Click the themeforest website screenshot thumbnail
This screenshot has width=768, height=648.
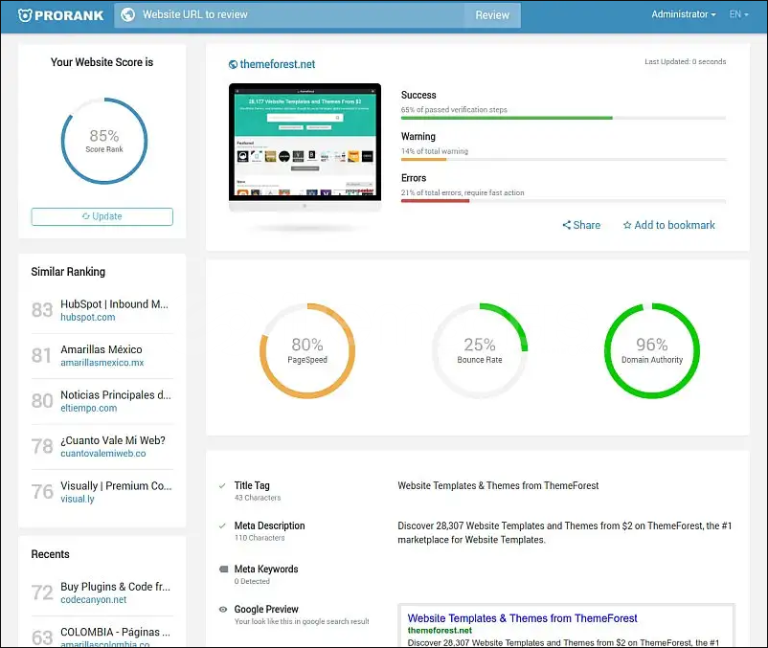305,142
